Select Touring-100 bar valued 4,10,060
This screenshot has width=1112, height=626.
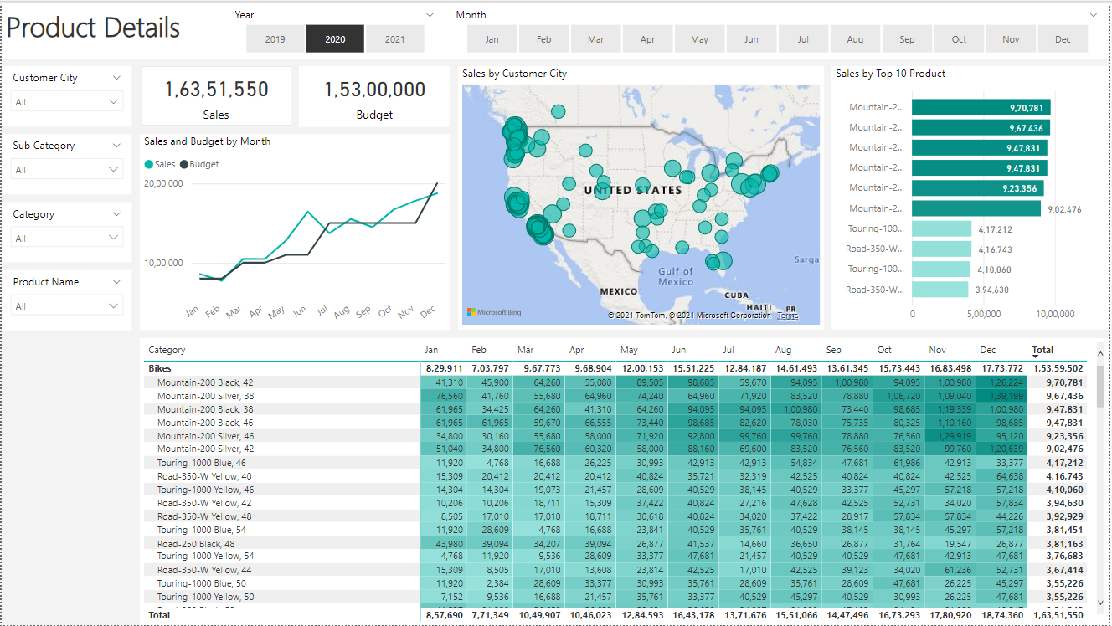coord(940,269)
